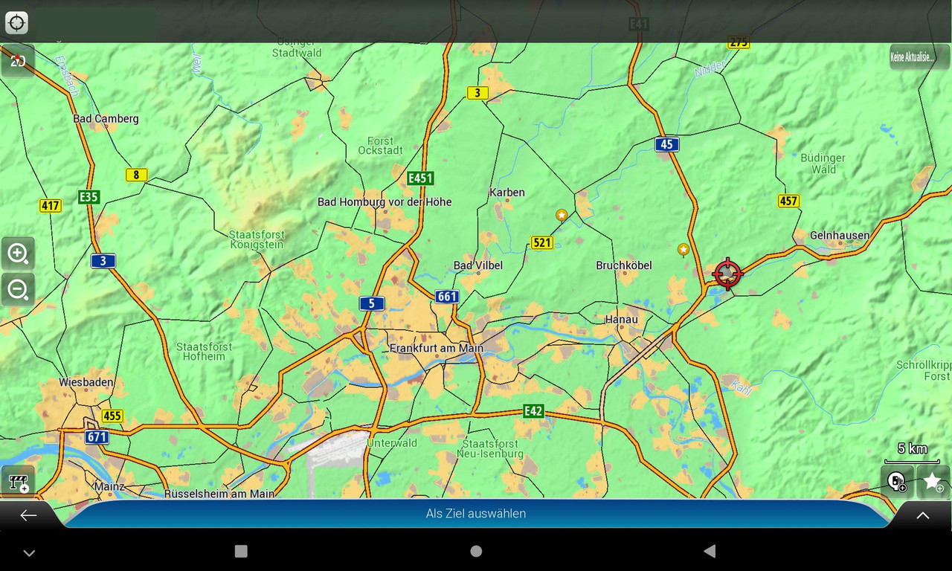This screenshot has width=952, height=571.
Task: Tap the '5 km' map scale
Action: coord(913,452)
